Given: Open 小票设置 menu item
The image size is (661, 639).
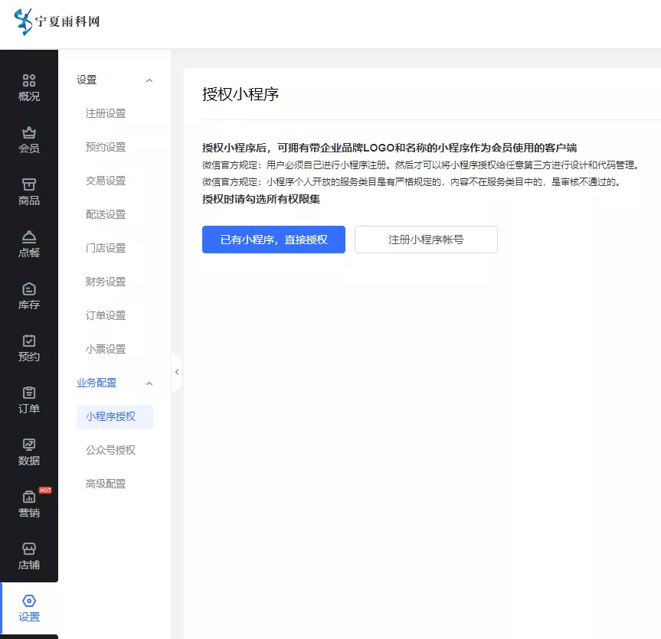Looking at the screenshot, I should [106, 349].
